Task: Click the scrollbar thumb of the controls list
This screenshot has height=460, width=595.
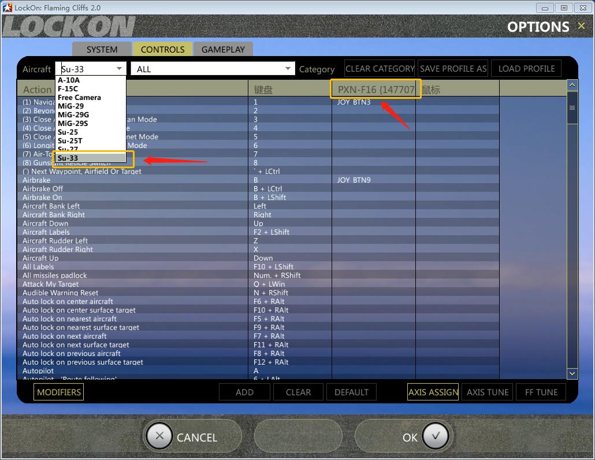Action: click(572, 108)
